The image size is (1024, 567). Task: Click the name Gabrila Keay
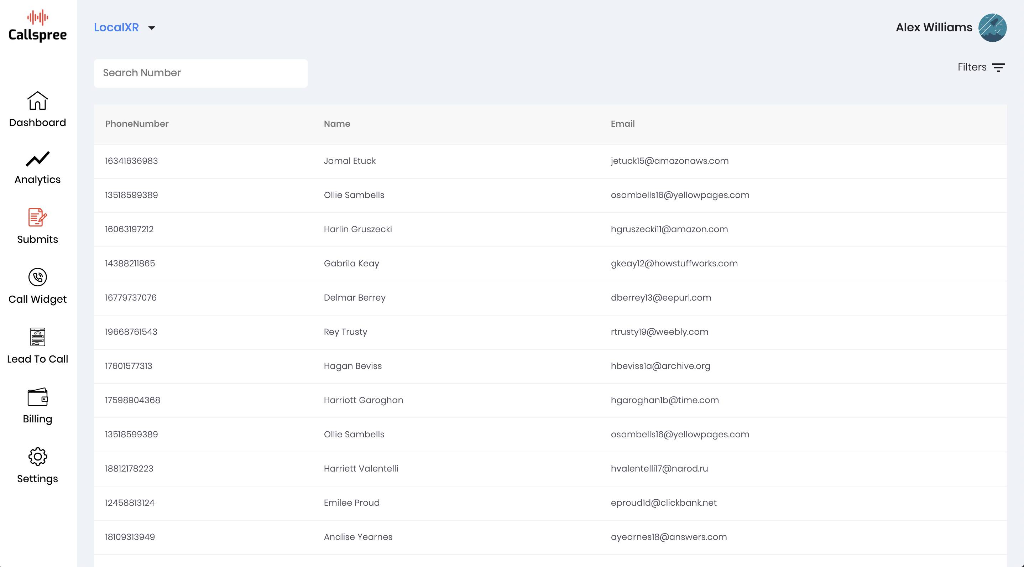click(x=351, y=263)
